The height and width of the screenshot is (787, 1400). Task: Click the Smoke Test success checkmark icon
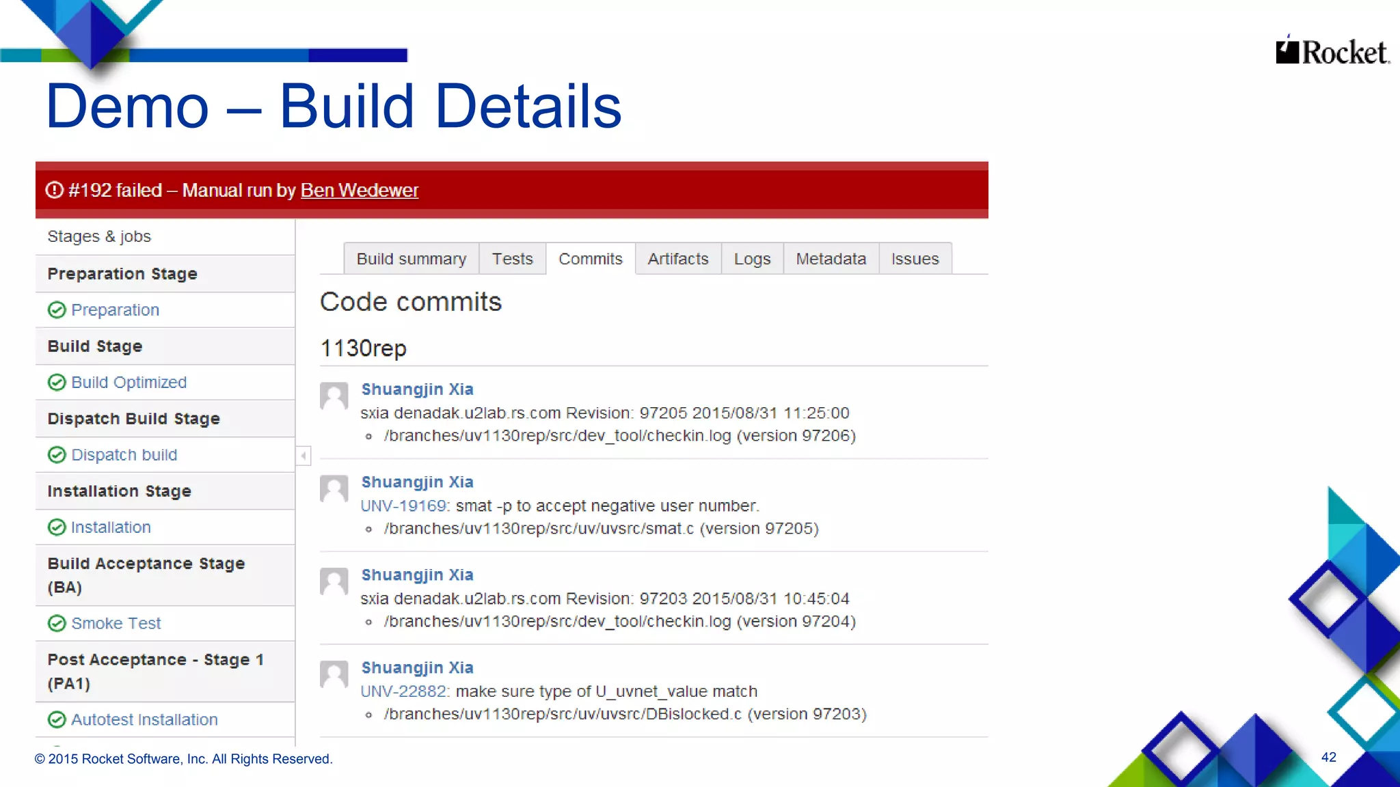tap(57, 624)
